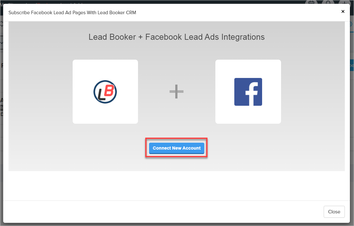354x226 pixels.
Task: Click the Facebook logo icon
Action: pos(248,92)
